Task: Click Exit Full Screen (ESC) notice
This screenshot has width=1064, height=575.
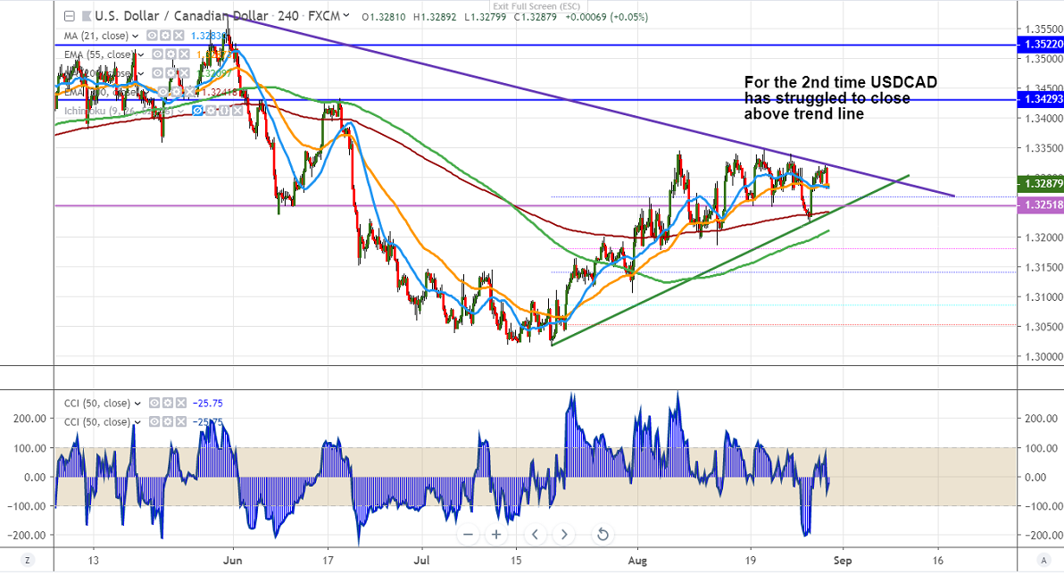Action: [x=536, y=7]
